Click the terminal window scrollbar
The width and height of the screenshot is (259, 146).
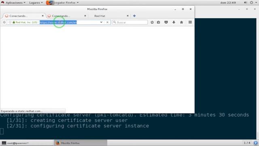pyautogui.click(x=257, y=79)
